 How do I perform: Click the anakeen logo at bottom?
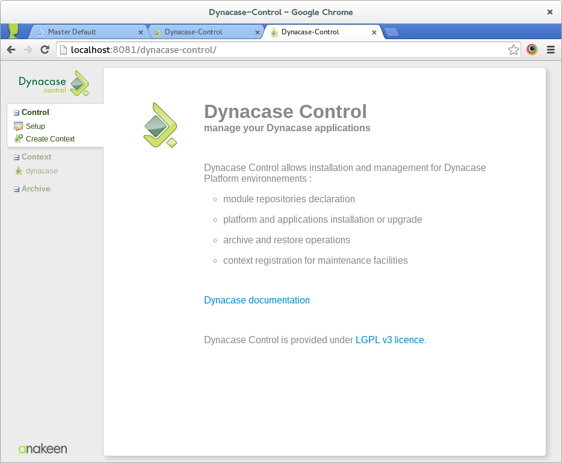coord(43,449)
